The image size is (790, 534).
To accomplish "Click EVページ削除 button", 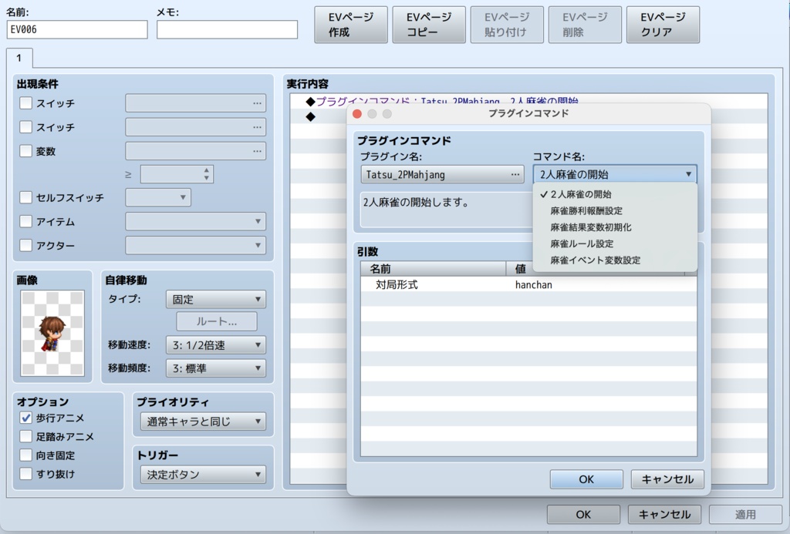I will [585, 25].
